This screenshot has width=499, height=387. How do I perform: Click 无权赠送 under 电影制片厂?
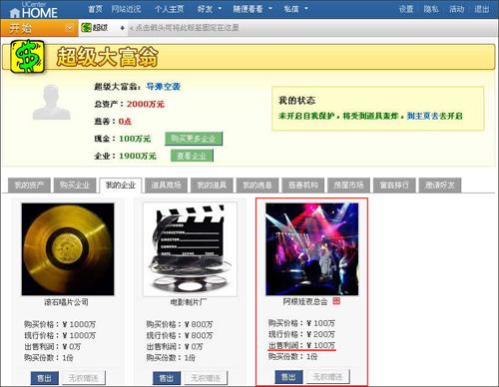tap(206, 378)
